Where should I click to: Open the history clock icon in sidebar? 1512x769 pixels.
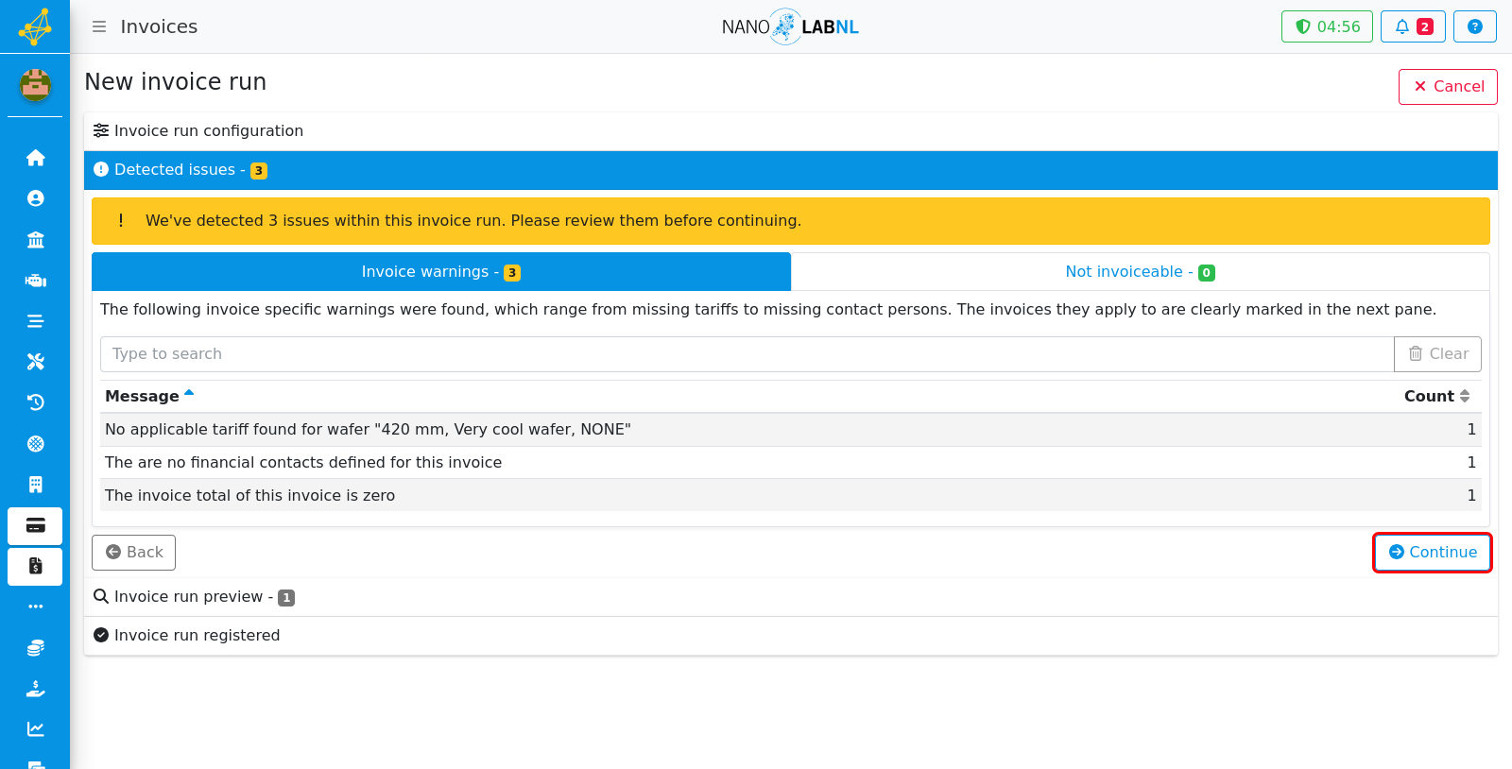[x=35, y=402]
